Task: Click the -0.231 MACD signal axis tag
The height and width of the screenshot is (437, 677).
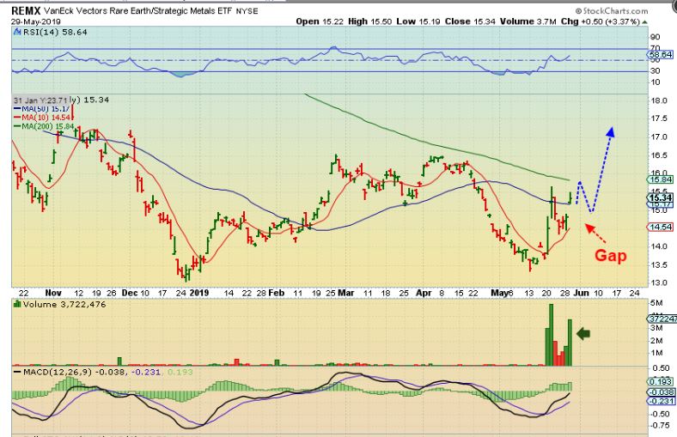Action: pyautogui.click(x=660, y=401)
